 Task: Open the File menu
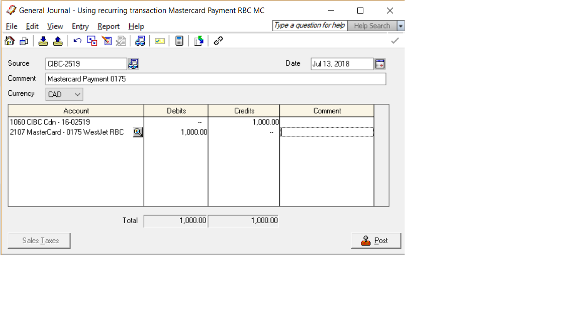coord(12,27)
